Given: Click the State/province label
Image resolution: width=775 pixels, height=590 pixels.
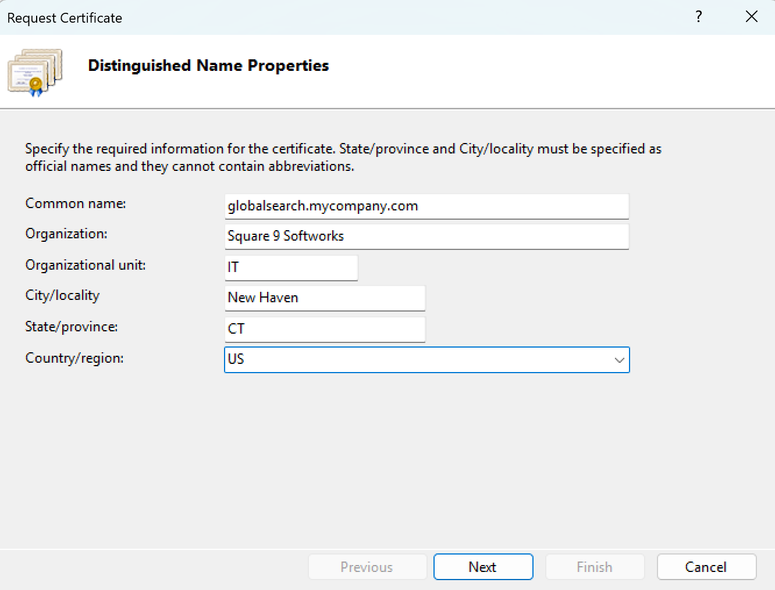Looking at the screenshot, I should pos(71,327).
